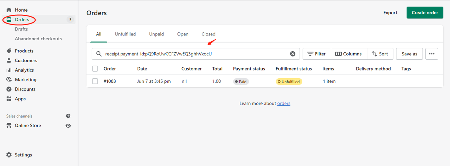Screen dimensions: 450x166
Task: Click the Payment status column header
Action: 249,69
